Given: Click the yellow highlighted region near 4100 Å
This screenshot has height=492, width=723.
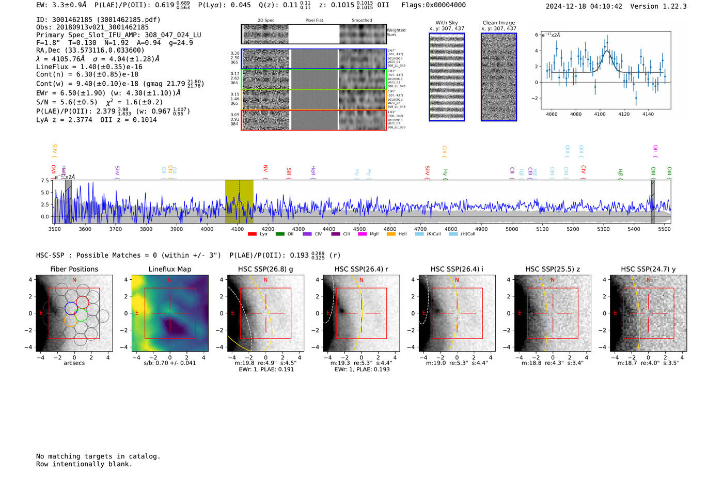Looking at the screenshot, I should (x=239, y=202).
